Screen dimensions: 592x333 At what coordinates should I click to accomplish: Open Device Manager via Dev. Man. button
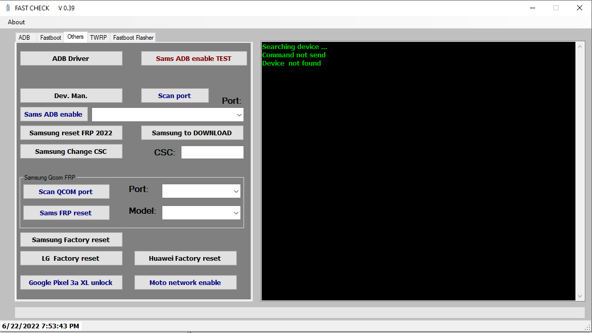point(71,96)
